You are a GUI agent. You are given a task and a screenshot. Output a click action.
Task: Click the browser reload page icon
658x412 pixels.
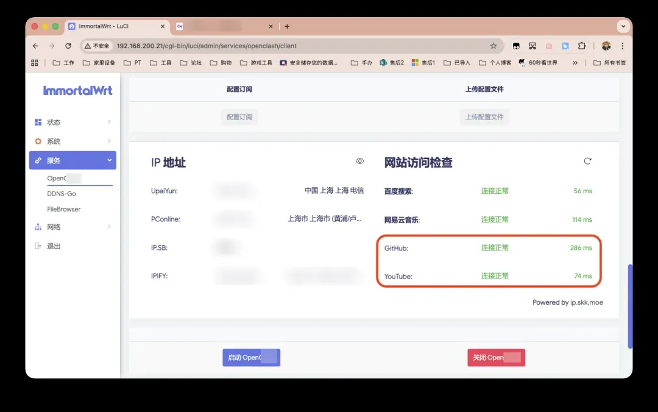(x=68, y=46)
